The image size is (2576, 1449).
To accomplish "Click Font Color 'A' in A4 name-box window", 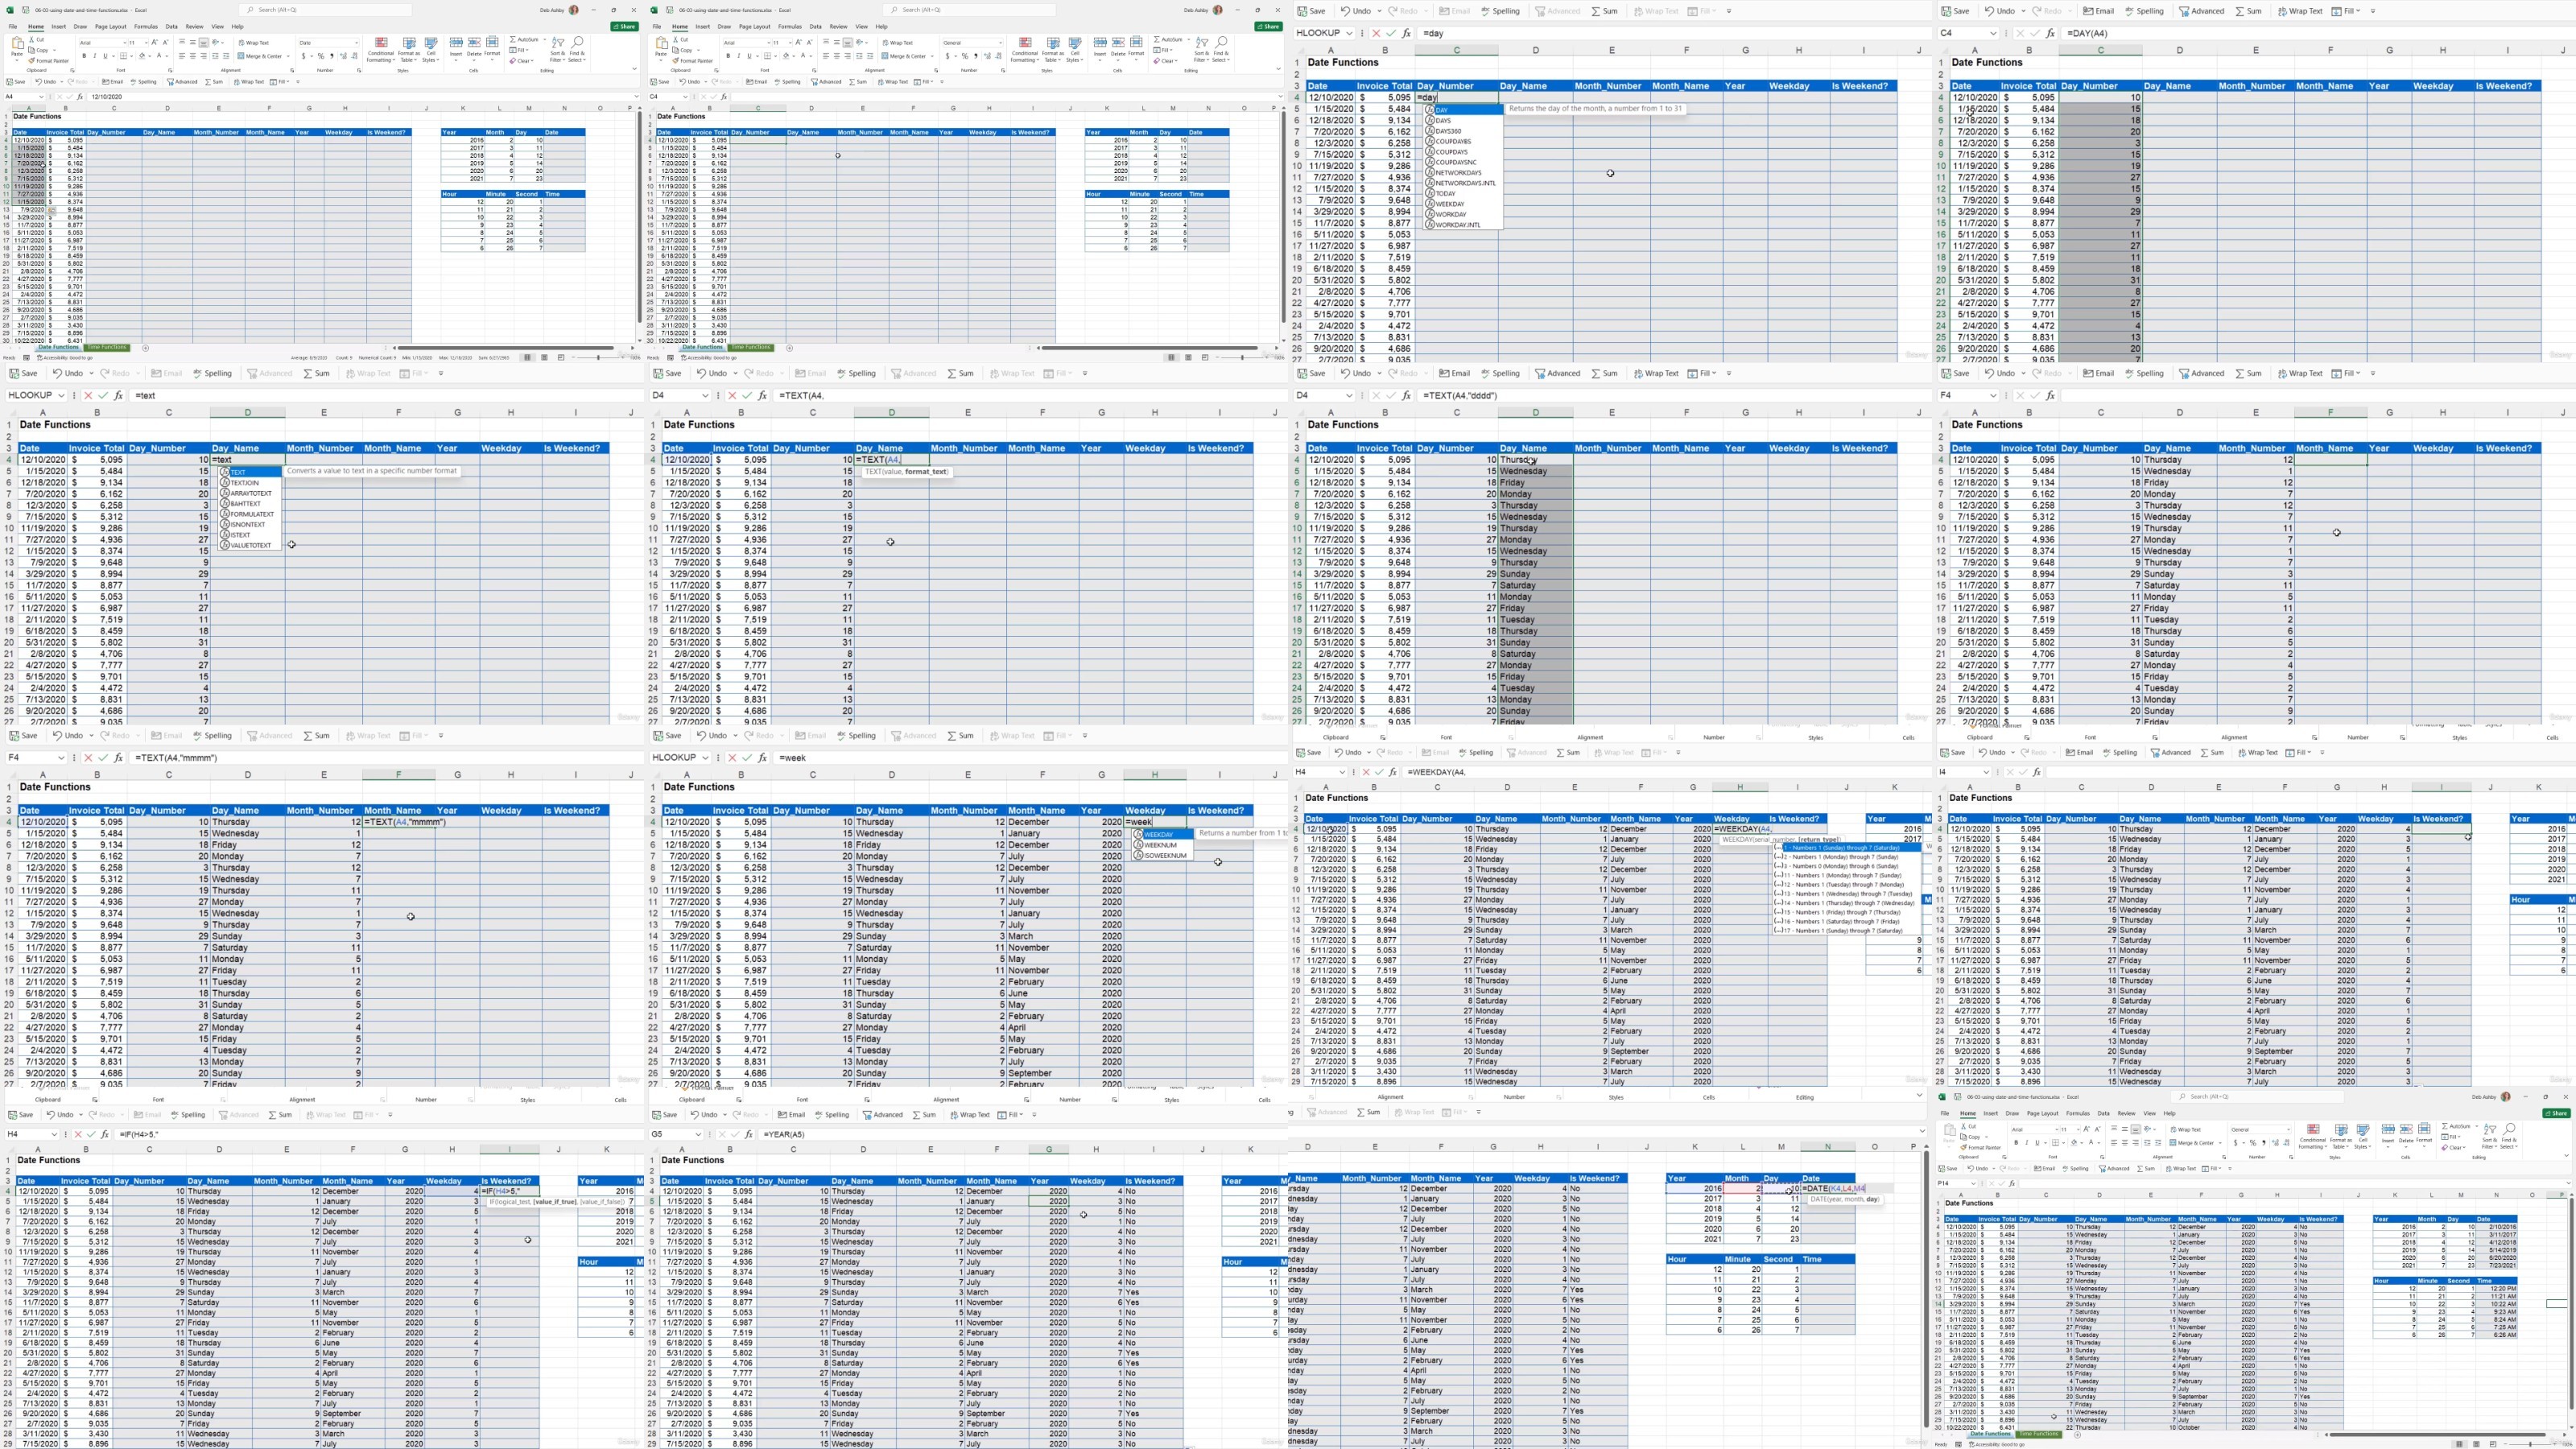I will pyautogui.click(x=159, y=56).
